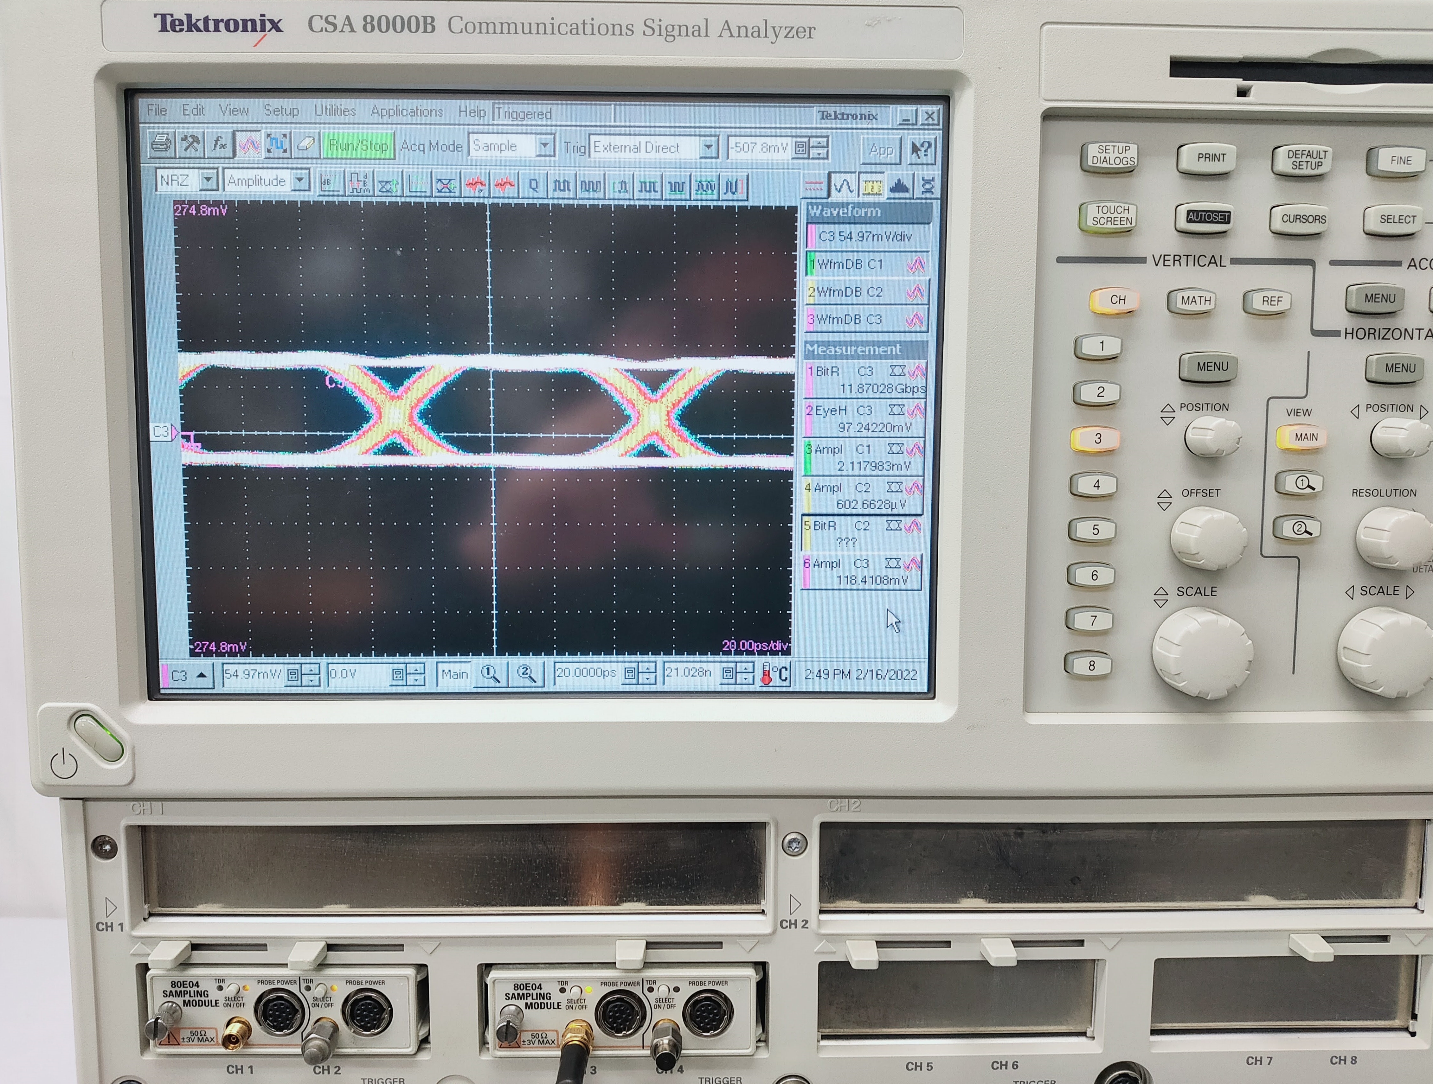The width and height of the screenshot is (1433, 1084).
Task: Open keypad icon beside 21.028n field
Action: [728, 673]
